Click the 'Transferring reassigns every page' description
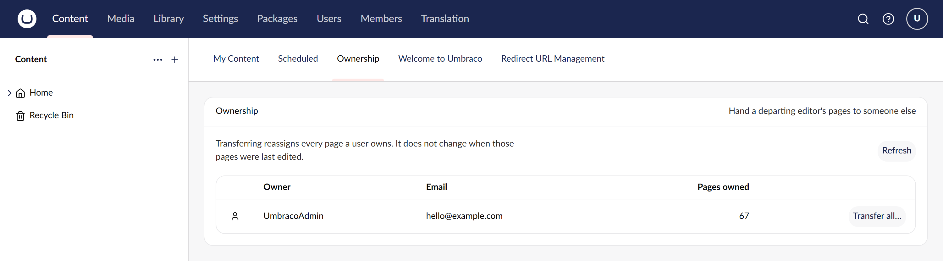943x261 pixels. pos(364,150)
